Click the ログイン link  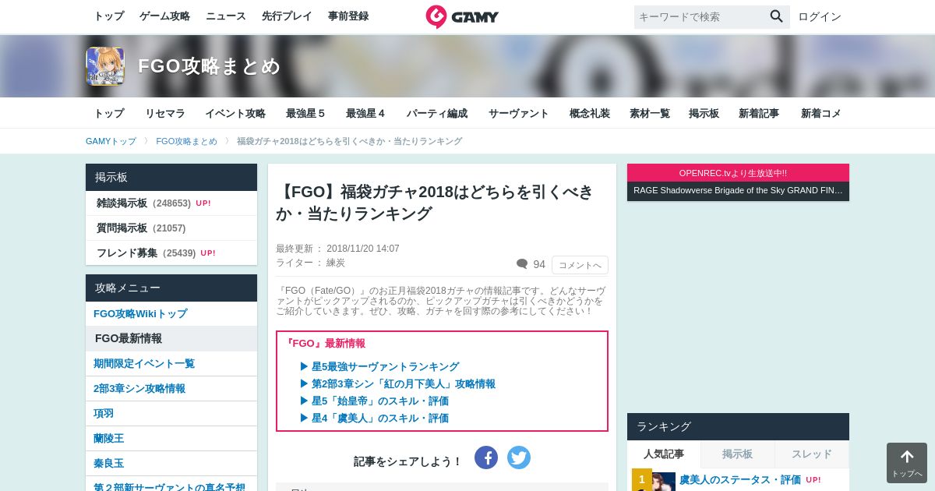[x=820, y=16]
